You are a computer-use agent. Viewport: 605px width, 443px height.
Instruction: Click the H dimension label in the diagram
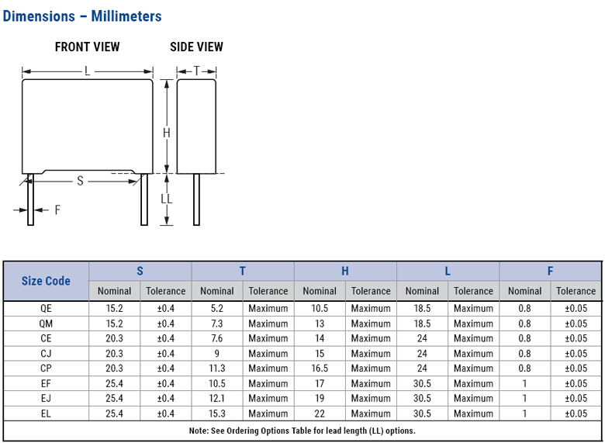coord(166,133)
